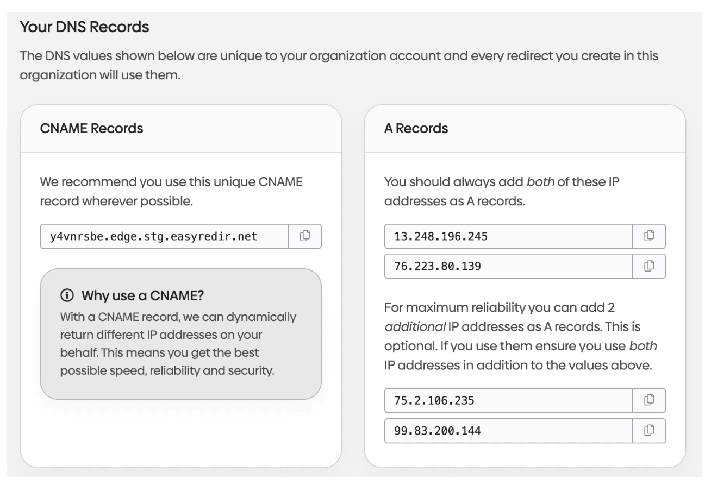
Task: Click the text 'With a CNAME record, we can dynamically'
Action: pos(178,317)
